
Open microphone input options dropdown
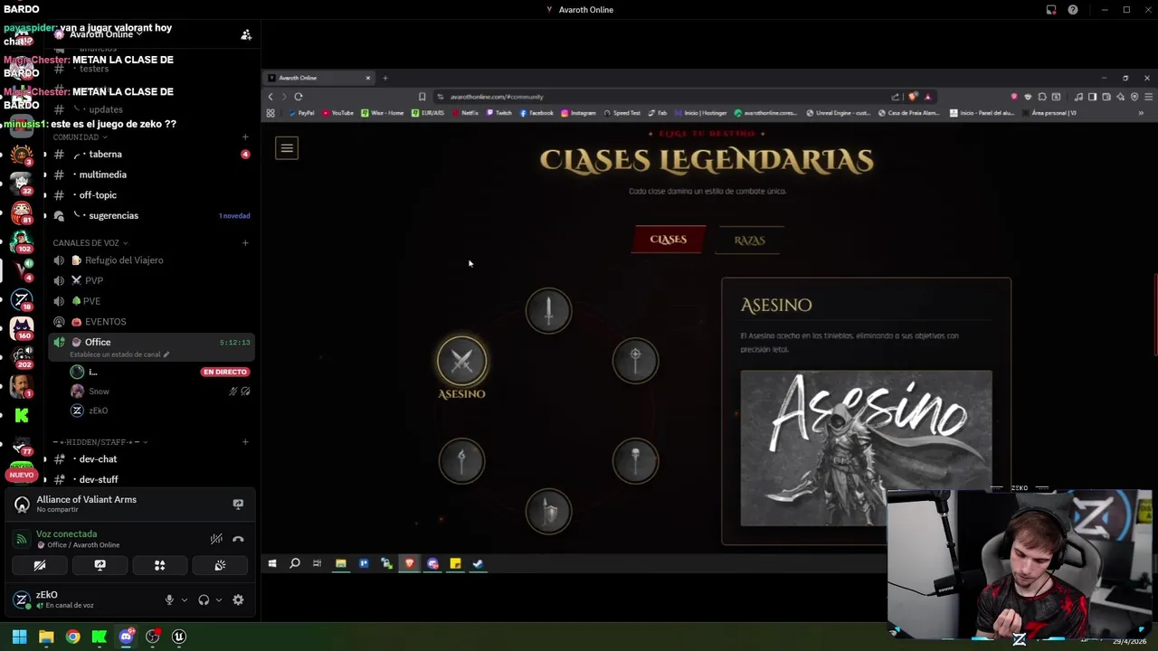[184, 599]
